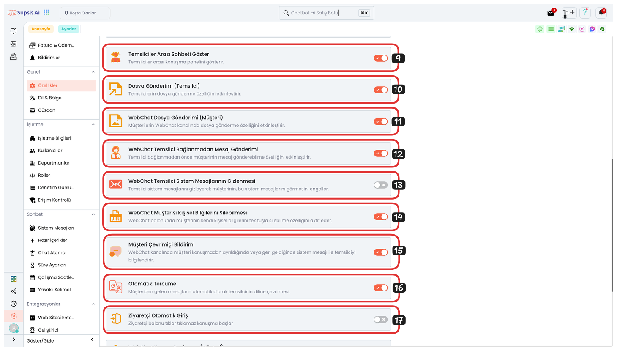Click the green wifi connection icon
The height and width of the screenshot is (351, 617).
coord(572,29)
